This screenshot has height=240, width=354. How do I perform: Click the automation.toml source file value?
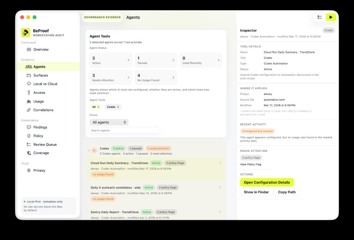click(x=274, y=100)
